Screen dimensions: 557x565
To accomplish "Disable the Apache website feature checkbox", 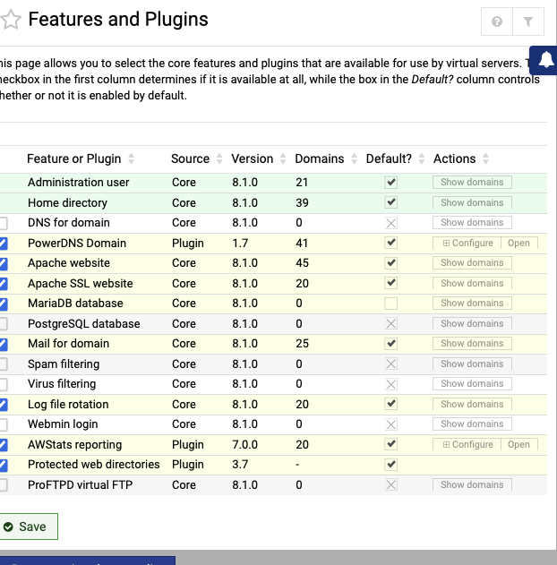I will coord(3,264).
